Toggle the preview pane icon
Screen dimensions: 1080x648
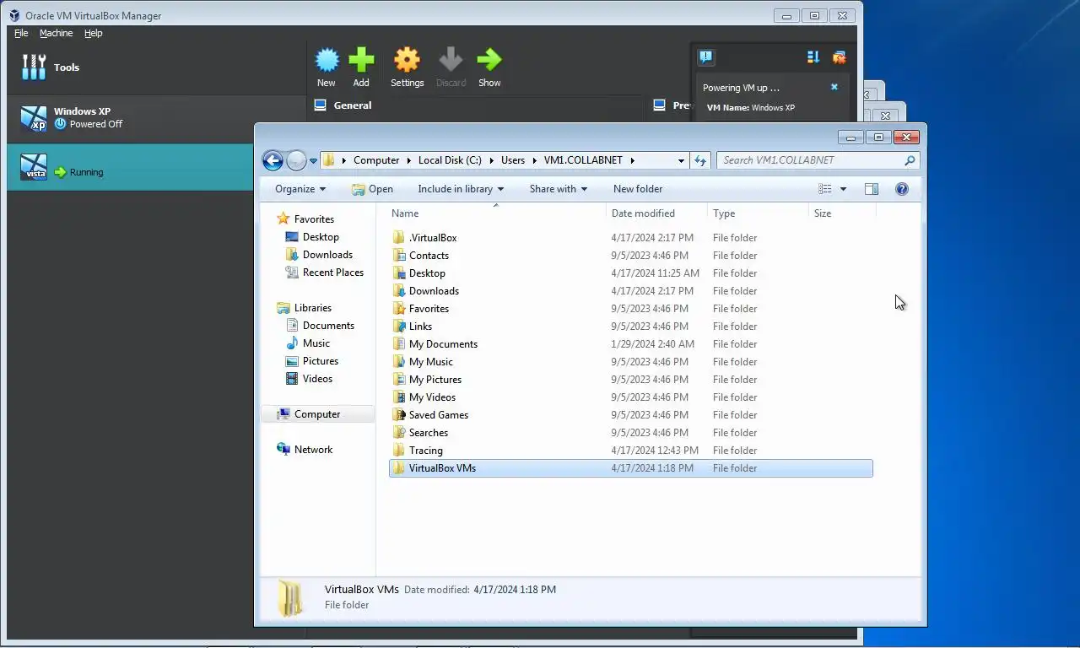[x=872, y=189]
